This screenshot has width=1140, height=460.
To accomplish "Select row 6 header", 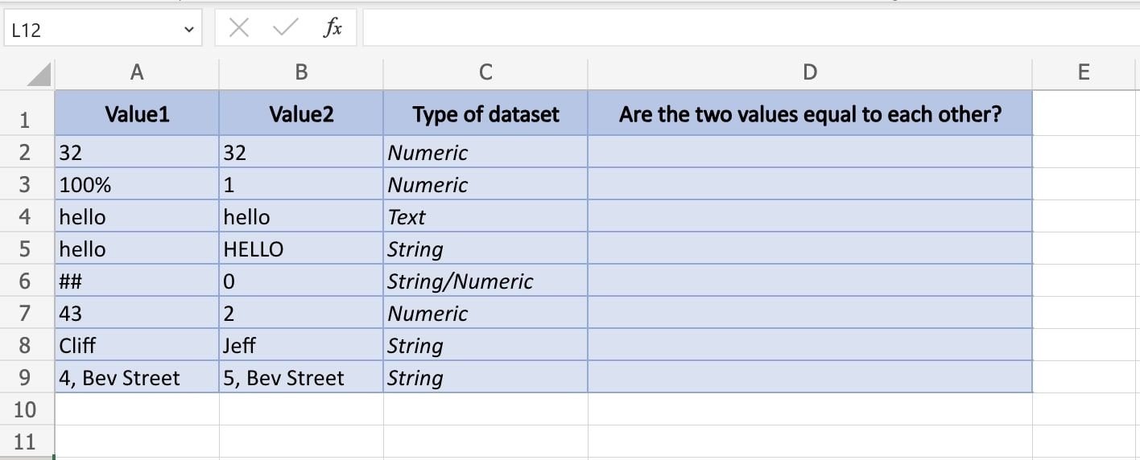I will (25, 281).
